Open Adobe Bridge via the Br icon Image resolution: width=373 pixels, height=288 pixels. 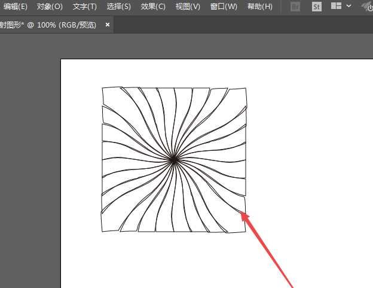[295, 7]
